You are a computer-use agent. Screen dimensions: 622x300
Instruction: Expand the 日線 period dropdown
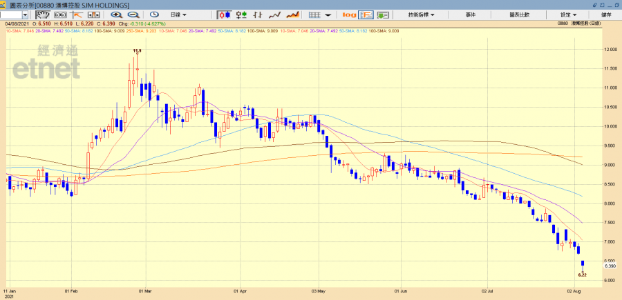click(x=181, y=14)
